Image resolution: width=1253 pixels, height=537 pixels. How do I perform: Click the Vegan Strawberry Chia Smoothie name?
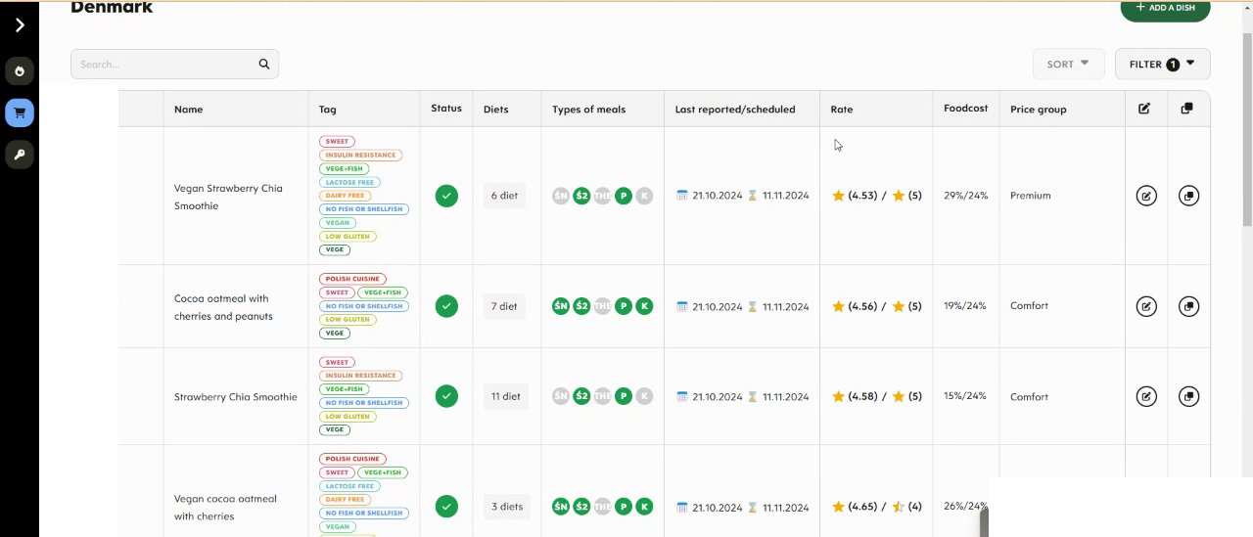tap(228, 197)
